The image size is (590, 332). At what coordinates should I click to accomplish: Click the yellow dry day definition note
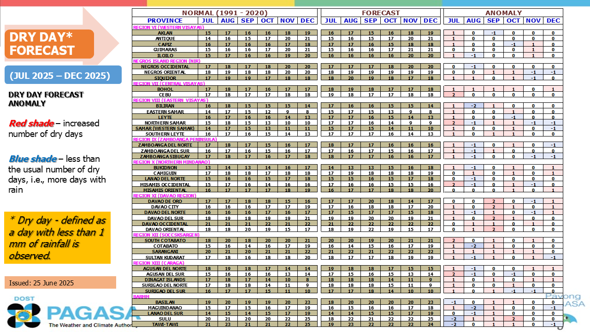58,237
